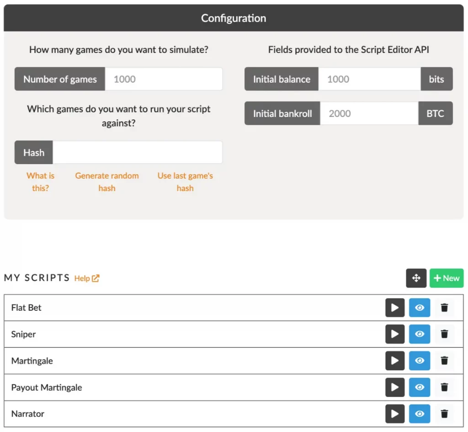Select the Martingale script name
The height and width of the screenshot is (432, 468).
coord(32,361)
